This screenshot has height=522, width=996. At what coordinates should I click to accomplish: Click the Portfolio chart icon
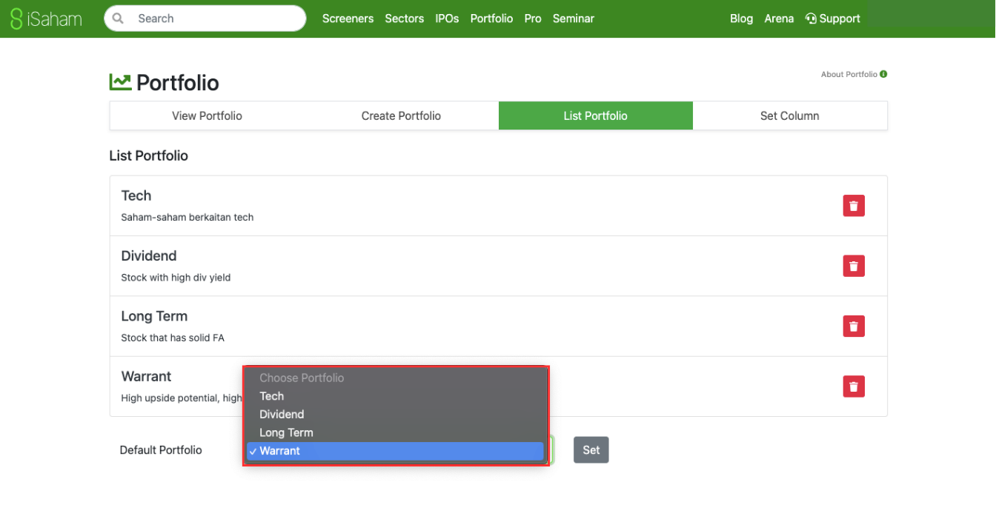pos(120,82)
